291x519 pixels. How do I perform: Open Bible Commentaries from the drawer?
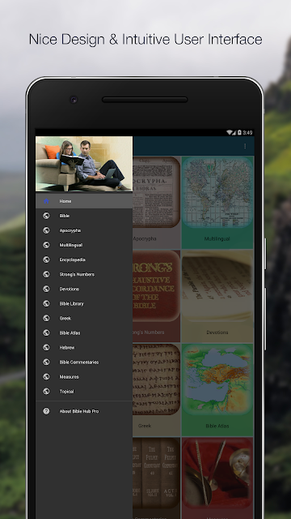click(x=84, y=362)
